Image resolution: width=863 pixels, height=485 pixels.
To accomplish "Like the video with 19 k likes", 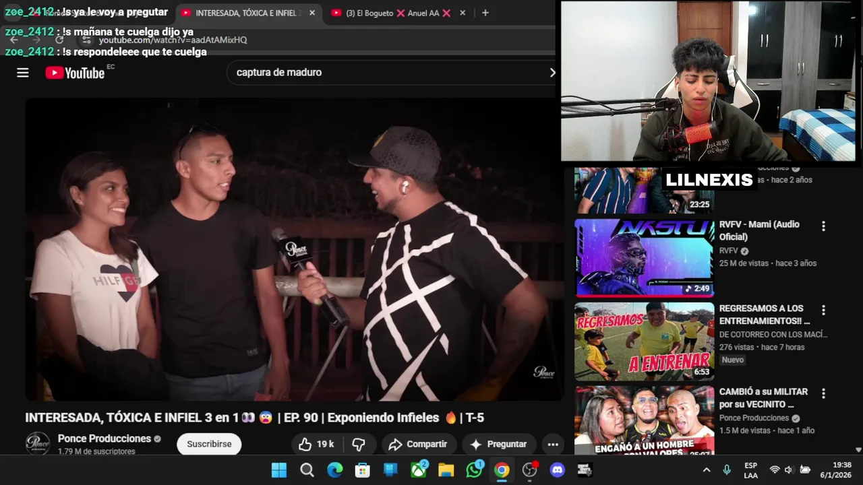I will pyautogui.click(x=316, y=444).
